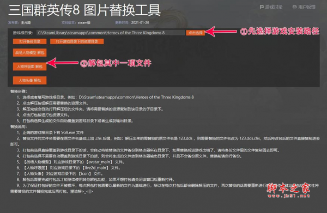Click the 替换说明 heading
327x213 pixels.
19,126
